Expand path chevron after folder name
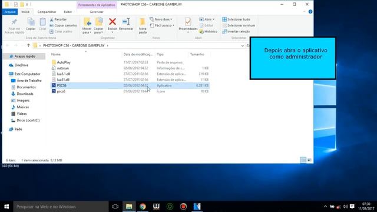 (107, 45)
